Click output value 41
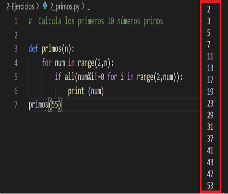This screenshot has width=228, height=194. [x=210, y=150]
